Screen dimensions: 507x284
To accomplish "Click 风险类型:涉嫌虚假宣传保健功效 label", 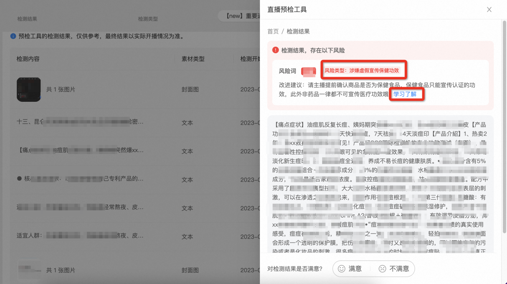I will point(362,70).
